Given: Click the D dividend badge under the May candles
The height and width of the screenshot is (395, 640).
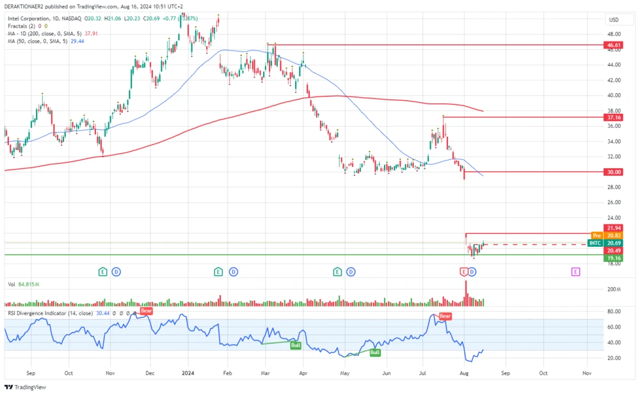Looking at the screenshot, I should tap(350, 272).
